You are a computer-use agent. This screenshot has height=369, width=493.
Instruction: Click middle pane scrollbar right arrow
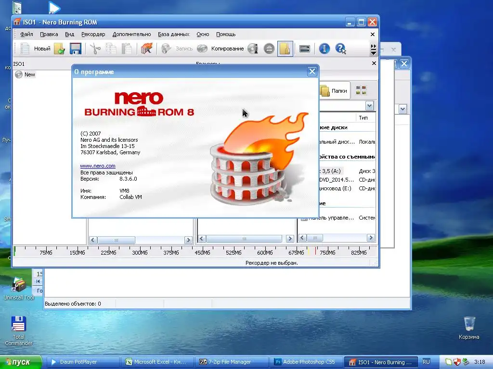290,239
